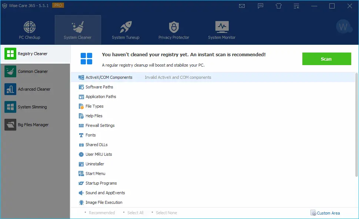359x219 pixels.
Task: Click the Select All link
Action: click(135, 213)
